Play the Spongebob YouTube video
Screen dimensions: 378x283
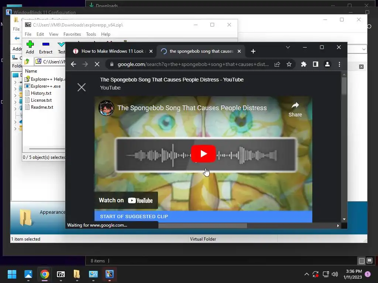tap(203, 154)
